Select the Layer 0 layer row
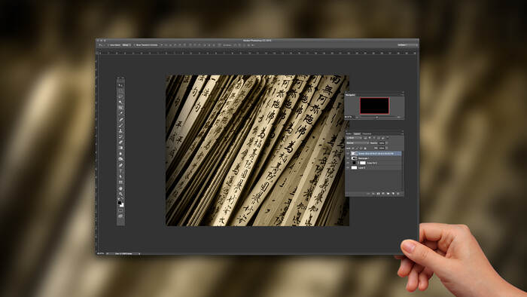 [x=373, y=167]
